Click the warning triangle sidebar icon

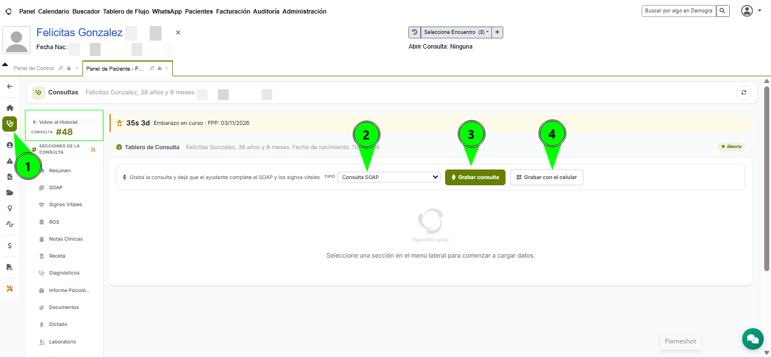10,161
